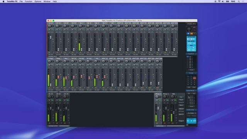Click the pan knob on Guitar channel

(57, 61)
